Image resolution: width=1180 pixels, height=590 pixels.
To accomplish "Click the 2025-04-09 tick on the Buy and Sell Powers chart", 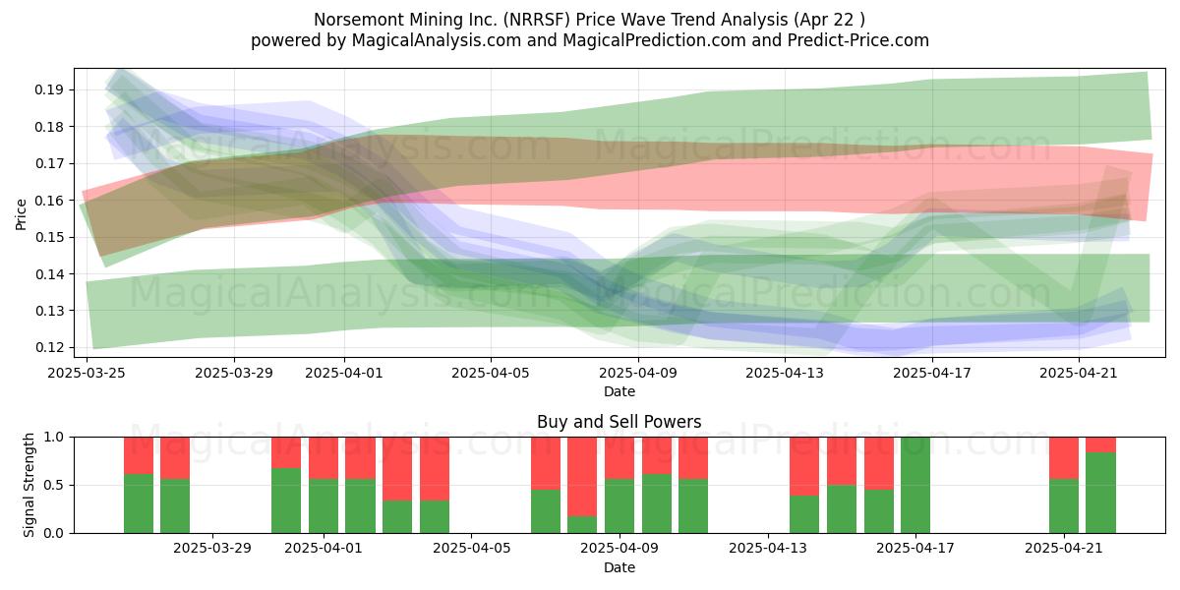I will coord(620,549).
